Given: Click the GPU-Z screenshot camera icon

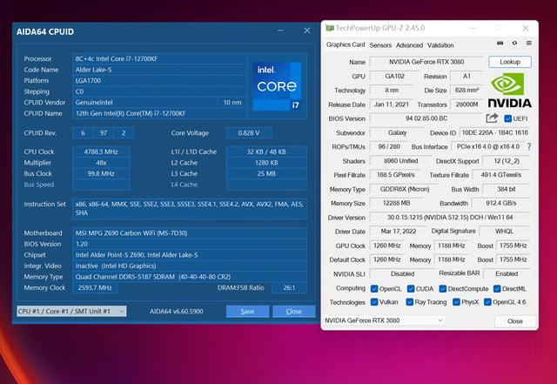Looking at the screenshot, I should tap(500, 43).
